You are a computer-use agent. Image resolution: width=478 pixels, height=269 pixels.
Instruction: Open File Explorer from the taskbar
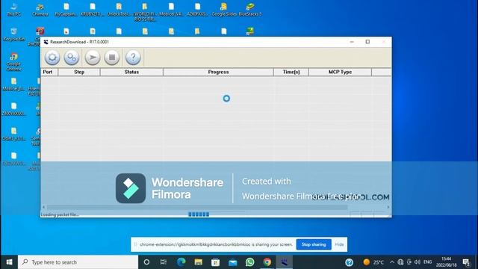pos(199,262)
